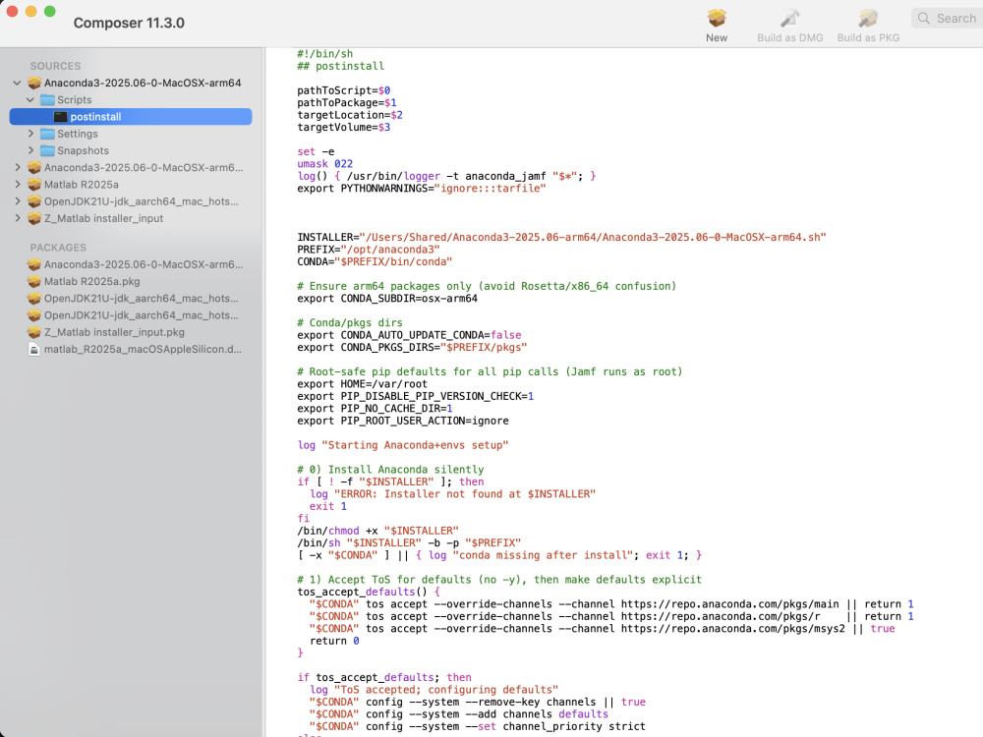983x737 pixels.
Task: Click the 'export CONDA_SUBDIR=osx-arm64' line
Action: coord(386,299)
